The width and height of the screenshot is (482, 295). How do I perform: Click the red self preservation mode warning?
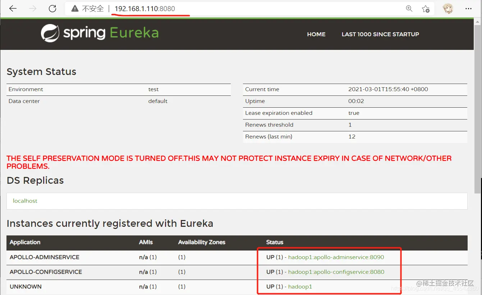[229, 162]
